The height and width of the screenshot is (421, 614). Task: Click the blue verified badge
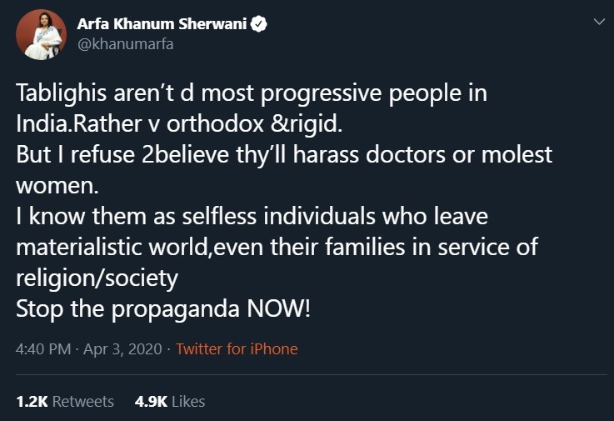click(261, 24)
